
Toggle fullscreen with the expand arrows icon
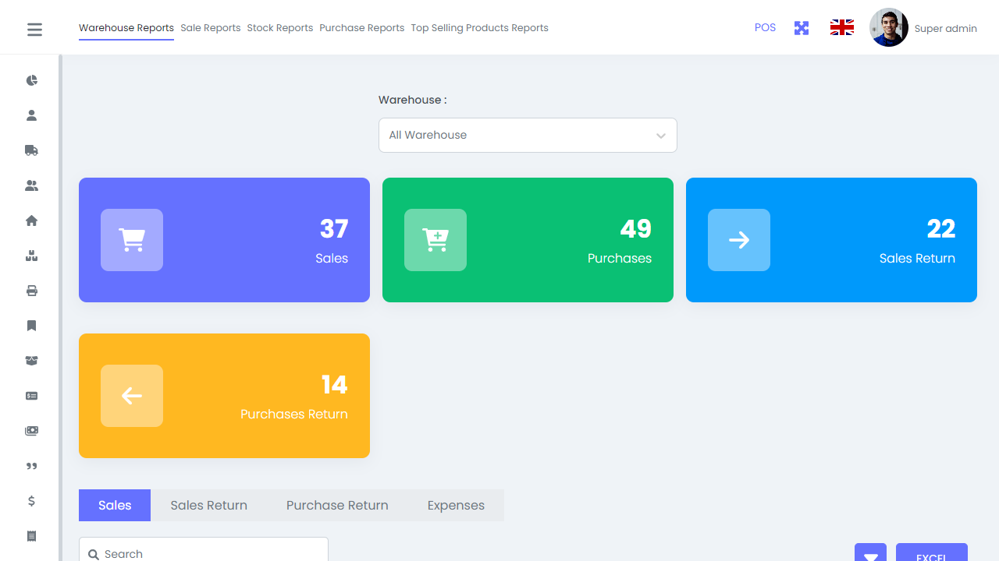coord(802,28)
